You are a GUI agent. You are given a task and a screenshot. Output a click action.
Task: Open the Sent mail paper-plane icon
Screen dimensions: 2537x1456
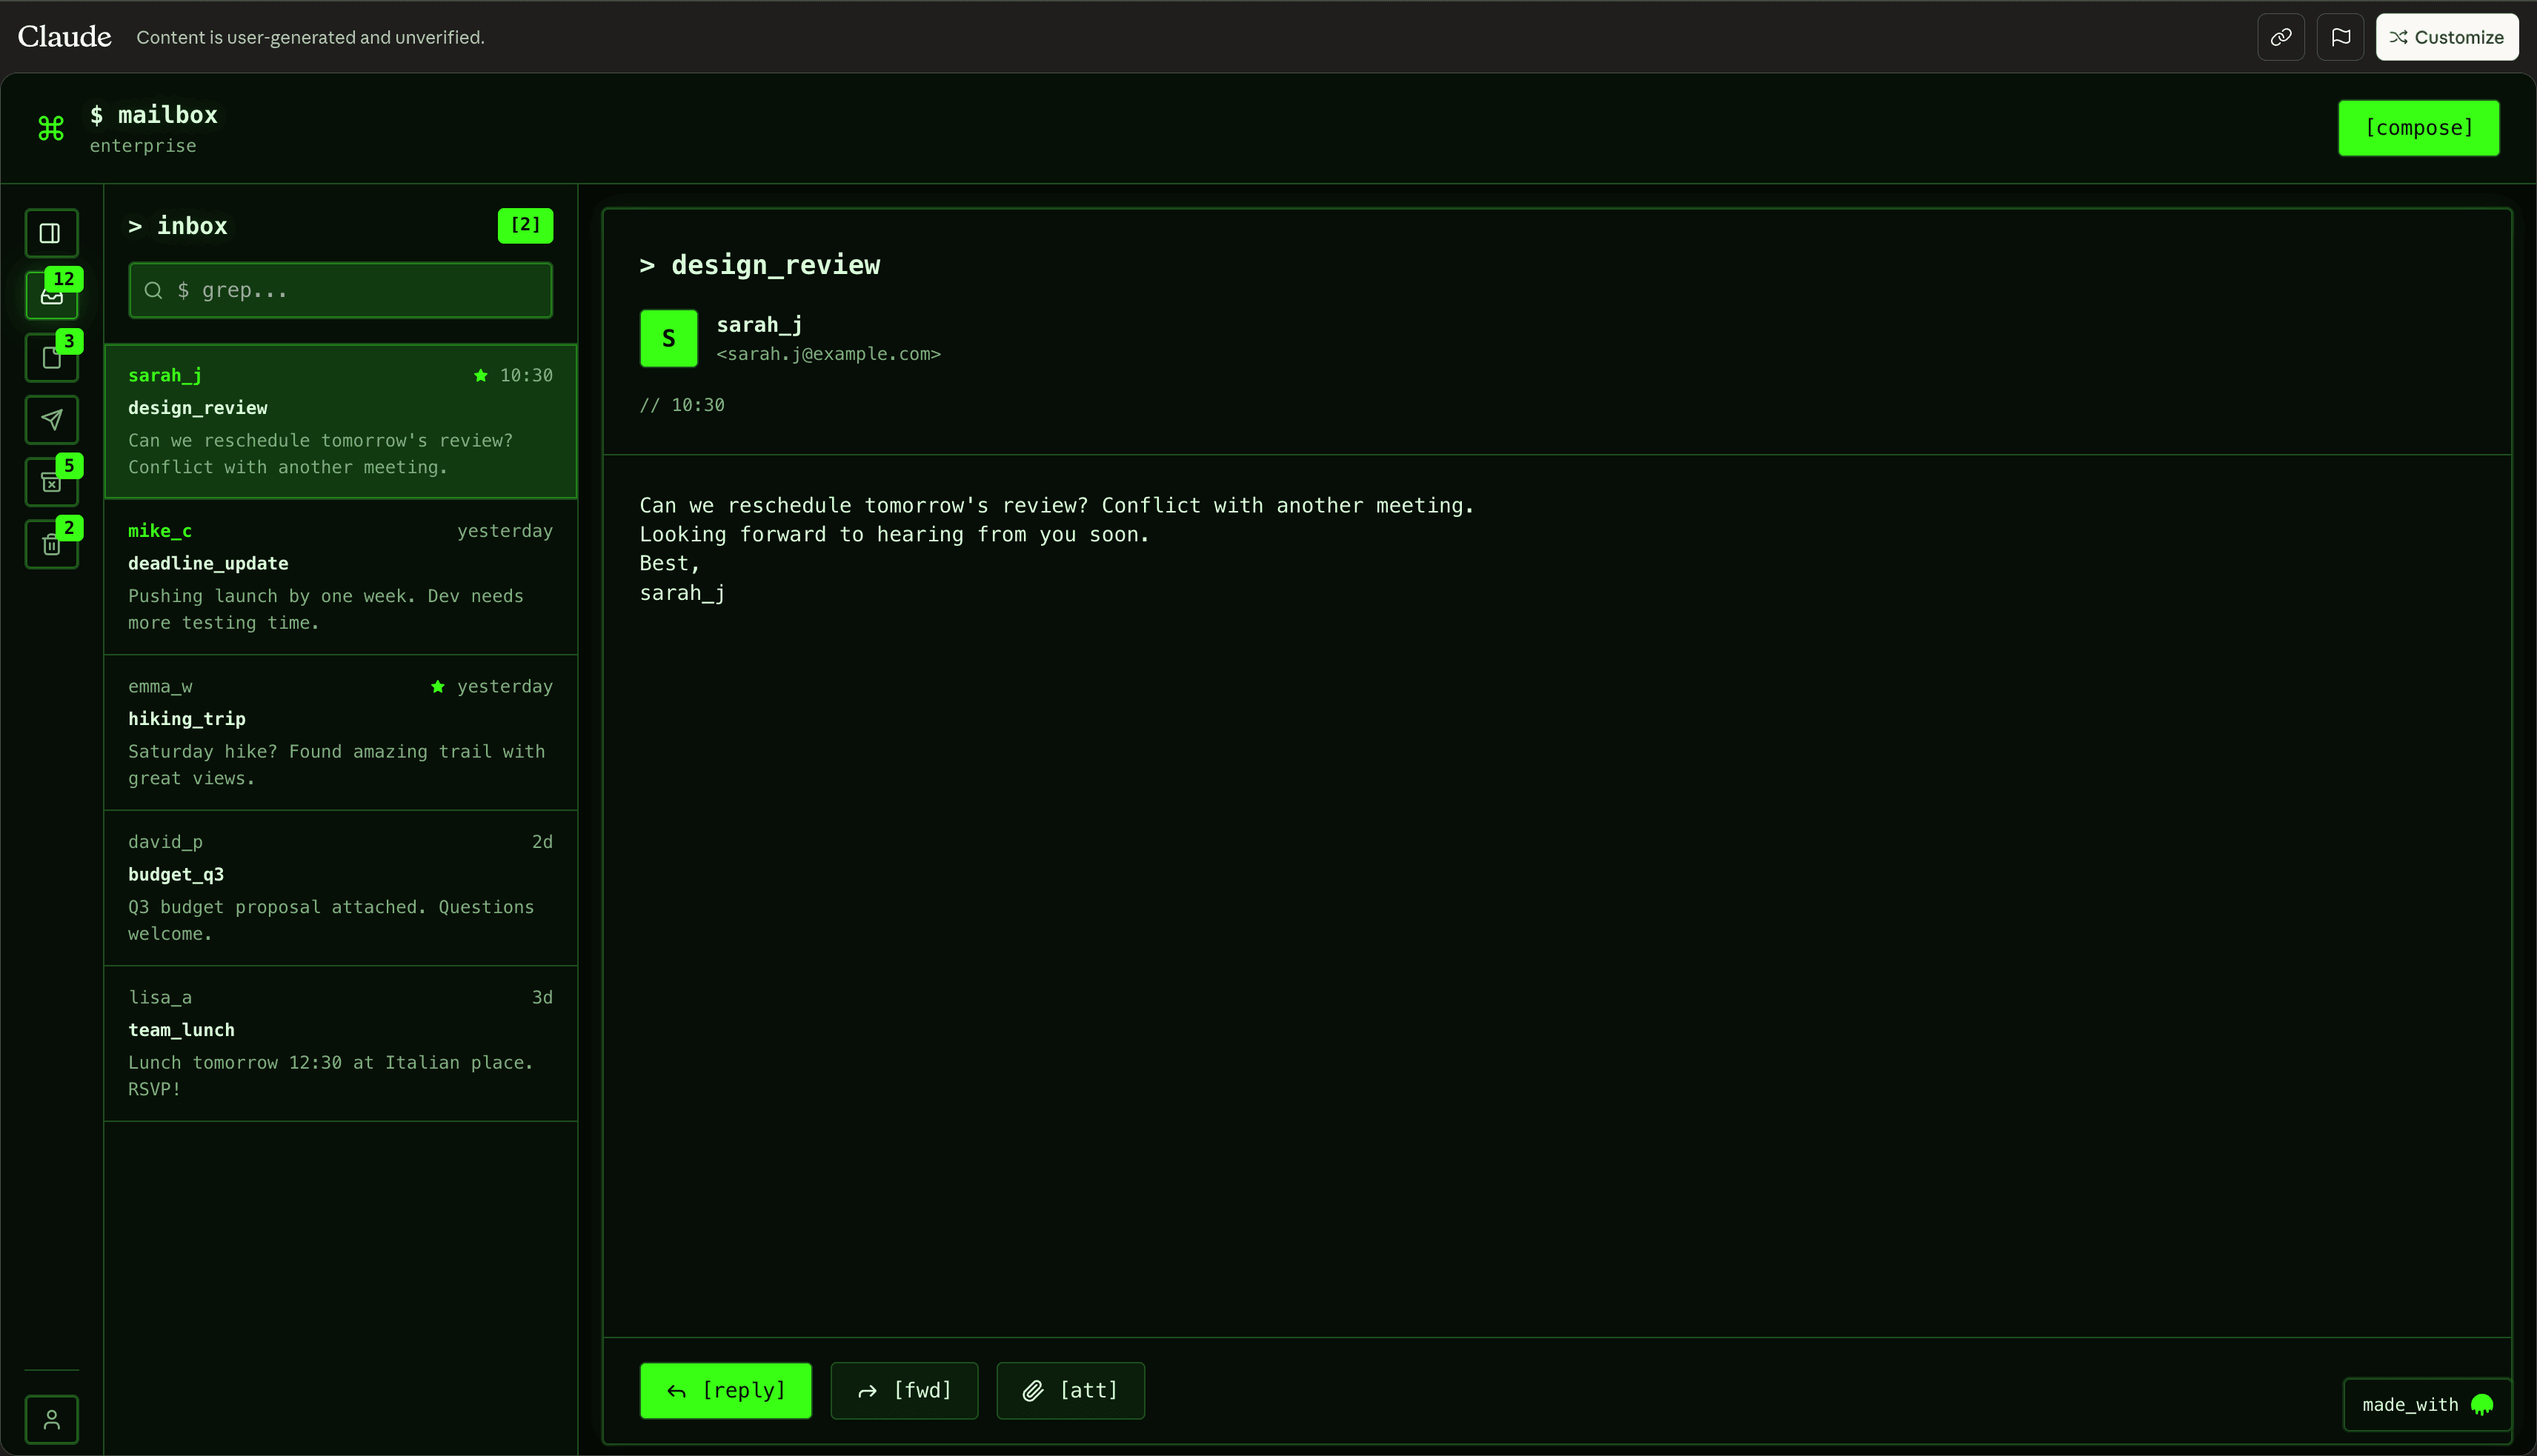point(51,420)
